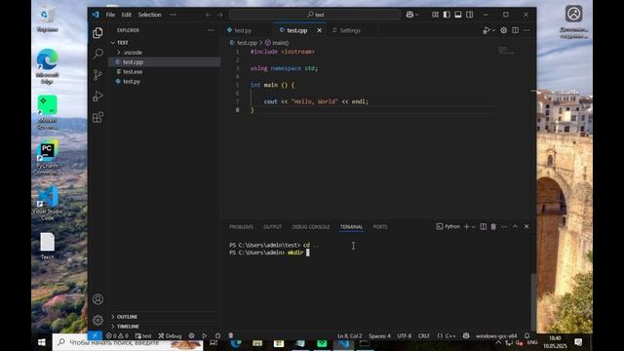624x351 pixels.
Task: Close the terminal panel
Action: coord(526,226)
